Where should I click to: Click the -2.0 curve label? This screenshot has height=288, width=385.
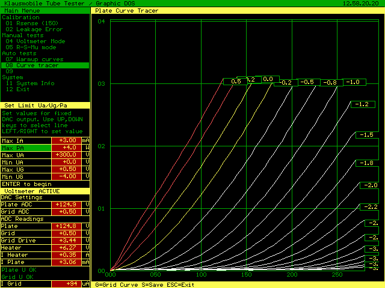[x=369, y=185]
